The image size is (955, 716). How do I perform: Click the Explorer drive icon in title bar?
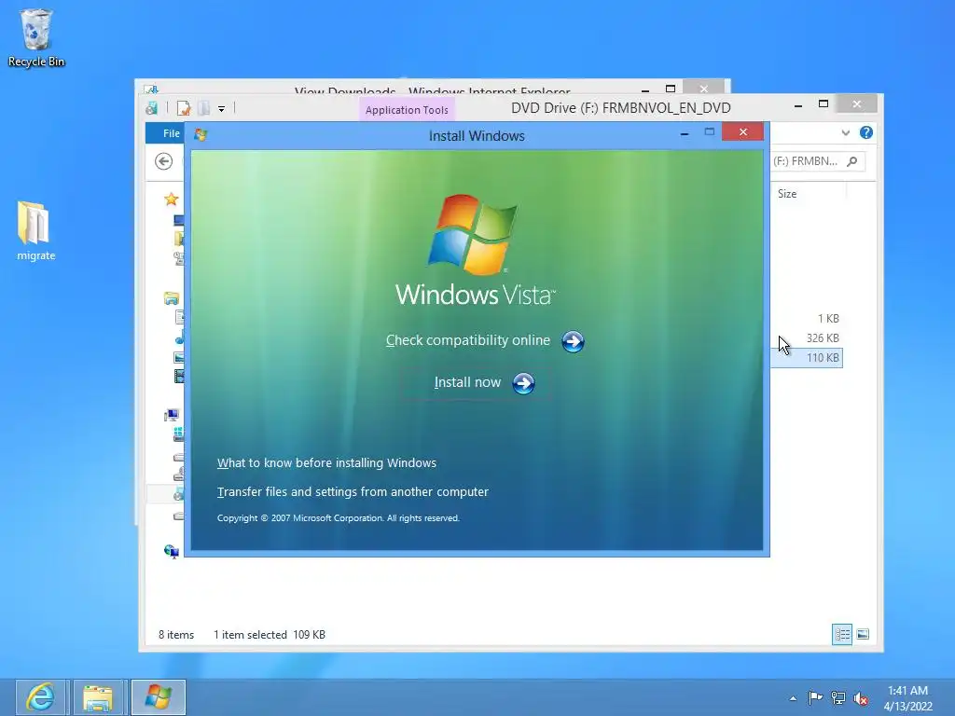[152, 108]
